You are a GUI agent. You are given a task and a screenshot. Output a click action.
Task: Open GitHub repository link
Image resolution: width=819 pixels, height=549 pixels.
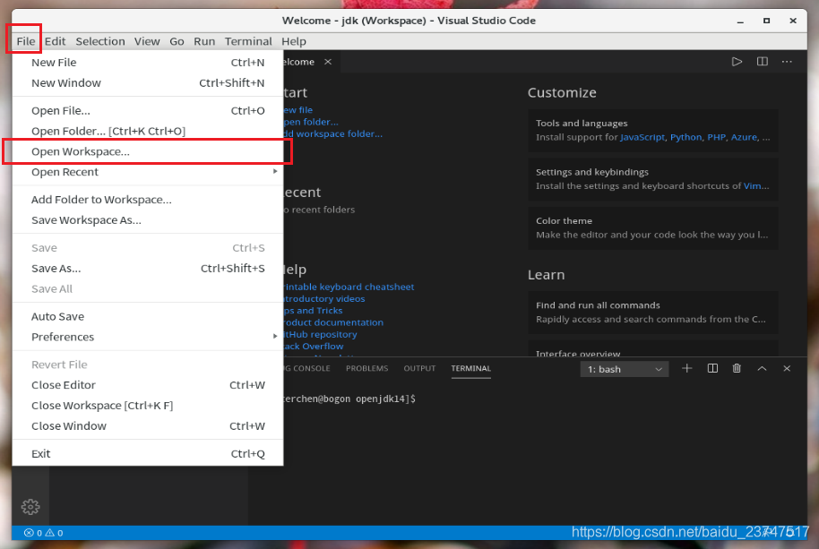click(x=321, y=335)
